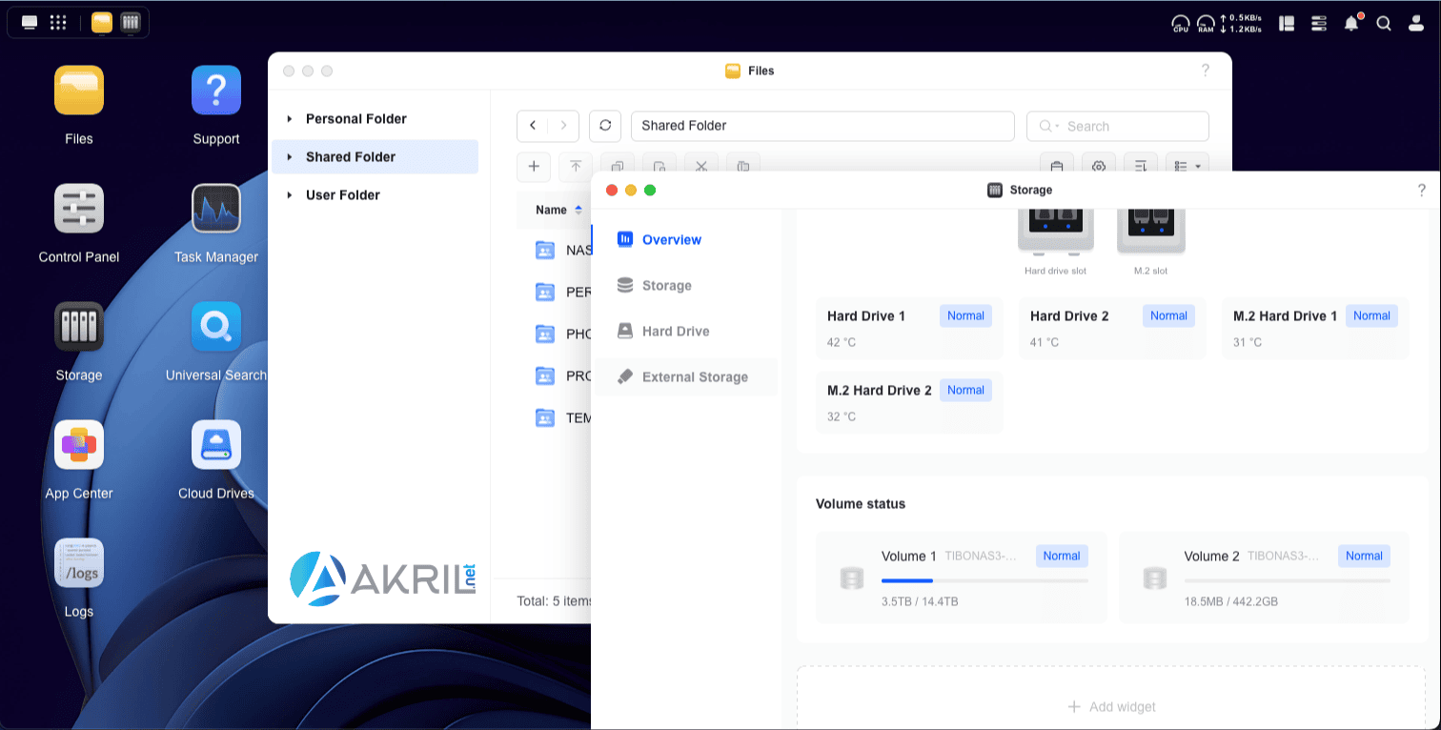Open the Storage desktop icon
The width and height of the screenshot is (1441, 730).
pos(79,327)
